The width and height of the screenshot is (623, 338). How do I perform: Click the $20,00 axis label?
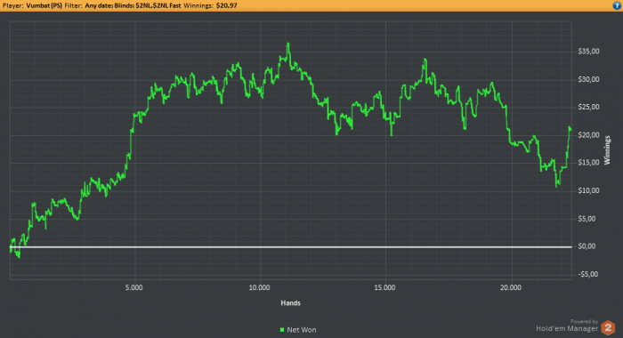click(589, 135)
